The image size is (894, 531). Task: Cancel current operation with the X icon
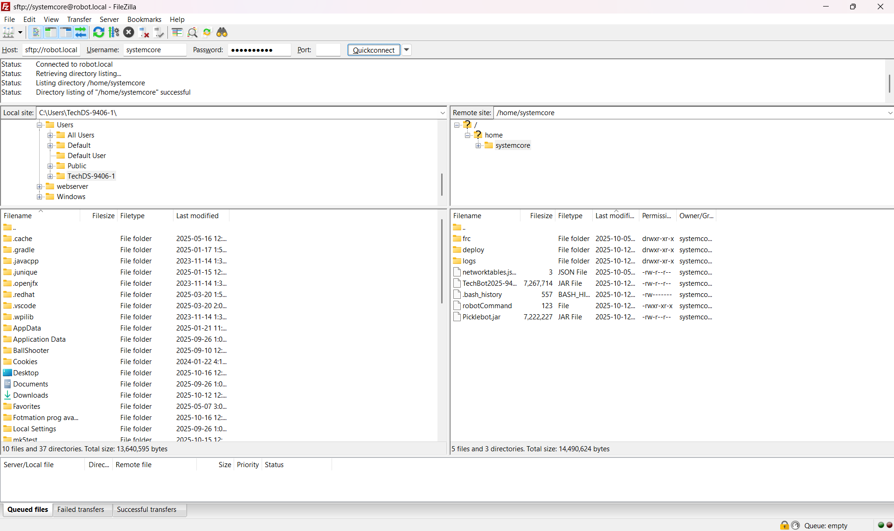click(129, 32)
